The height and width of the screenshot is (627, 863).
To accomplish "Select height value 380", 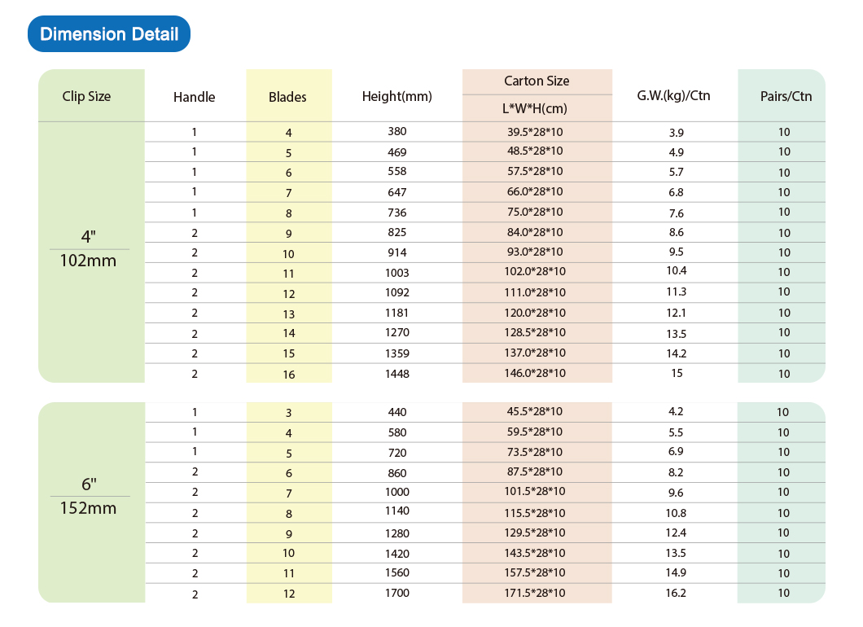I will [x=396, y=132].
